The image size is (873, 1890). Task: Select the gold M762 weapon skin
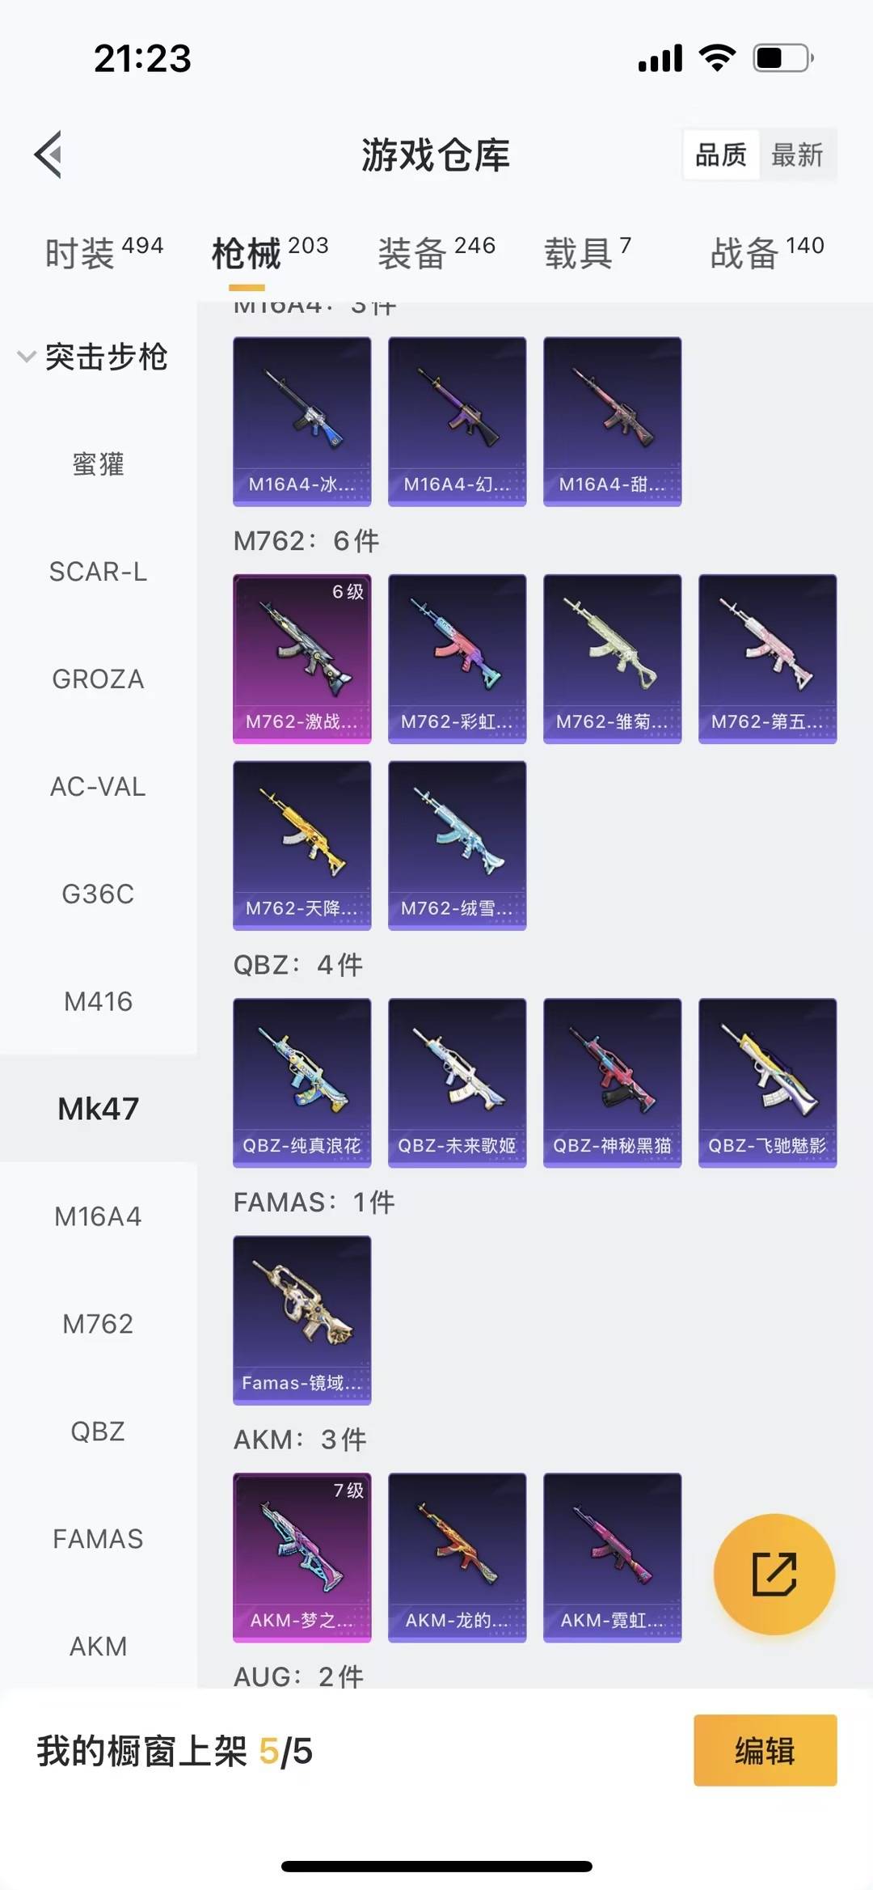pyautogui.click(x=302, y=845)
